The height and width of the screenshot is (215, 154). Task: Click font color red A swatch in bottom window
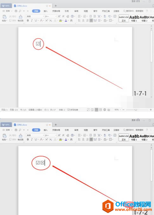click(x=66, y=139)
